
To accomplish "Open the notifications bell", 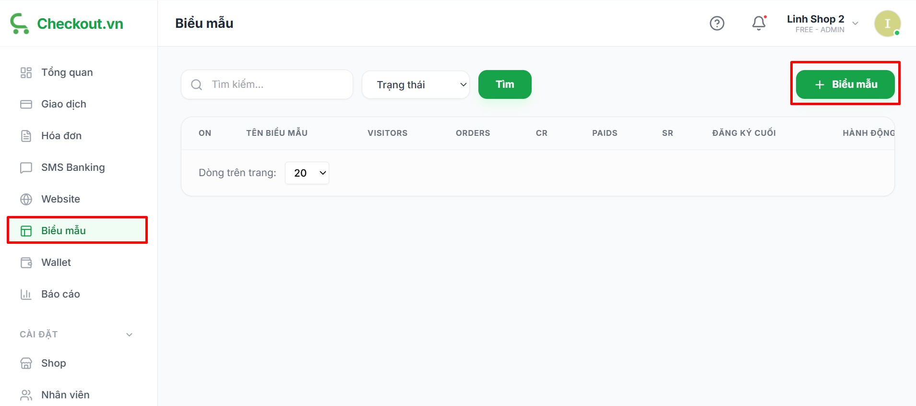I will pyautogui.click(x=759, y=23).
